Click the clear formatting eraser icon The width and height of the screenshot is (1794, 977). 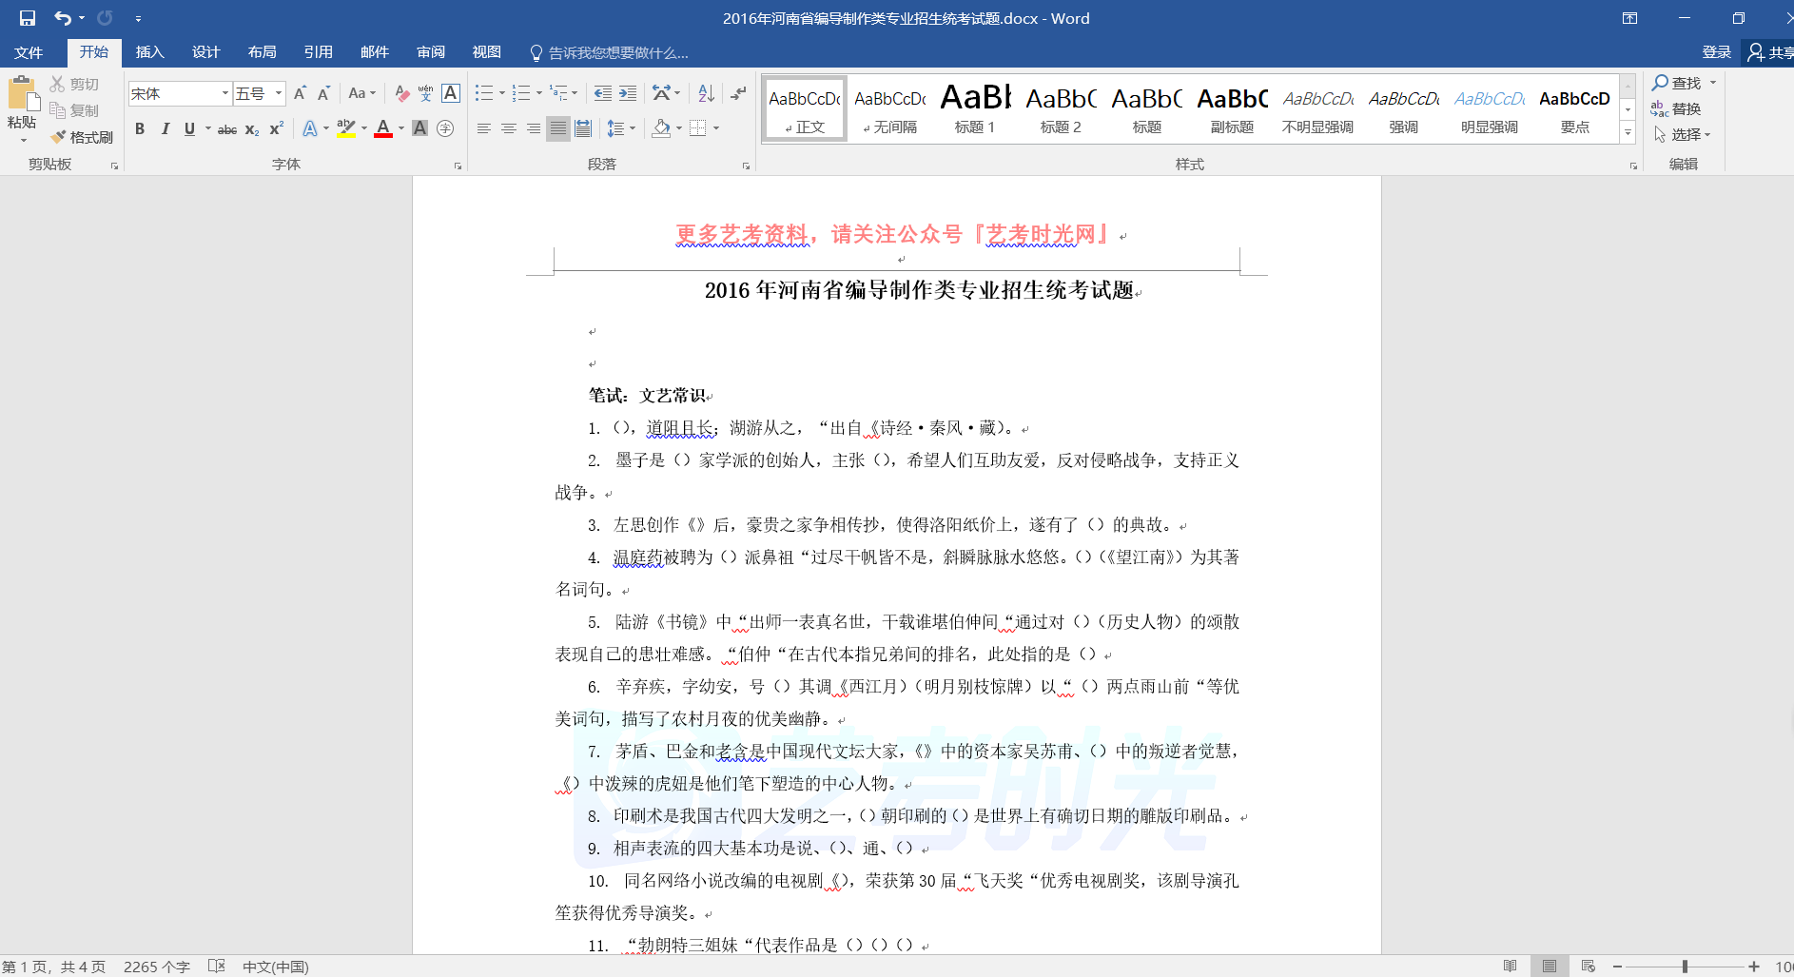[x=401, y=93]
